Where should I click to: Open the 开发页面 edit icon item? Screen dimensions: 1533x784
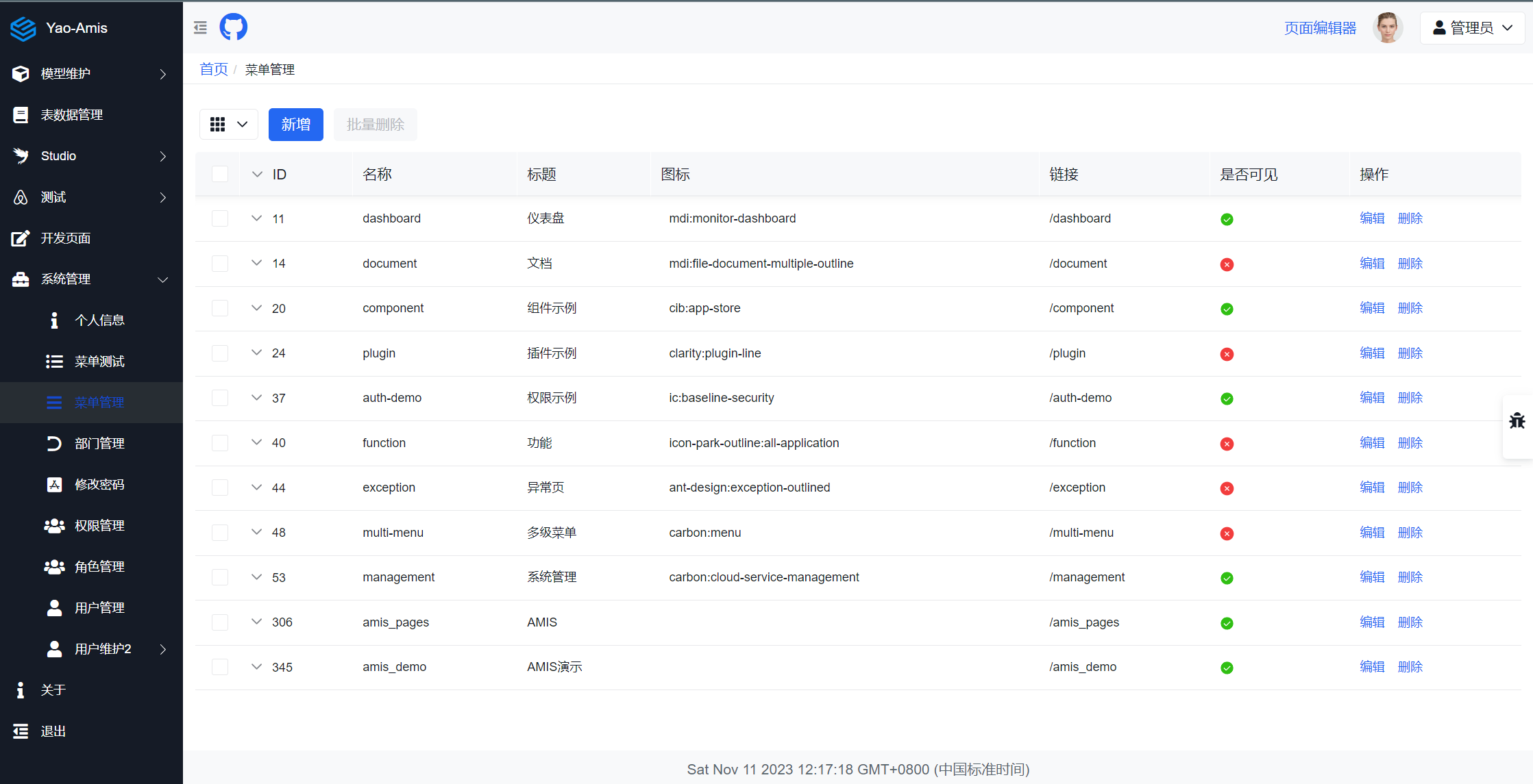(x=21, y=238)
